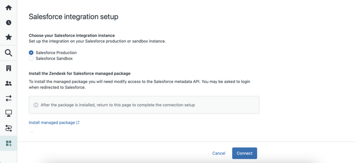Open the Workspaces monitor icon
This screenshot has height=163, width=356.
point(8,113)
